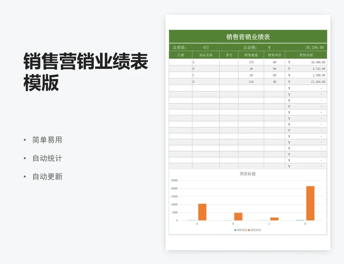
Task: Click the spreadsheet template preview thumbnail
Action: [248, 132]
